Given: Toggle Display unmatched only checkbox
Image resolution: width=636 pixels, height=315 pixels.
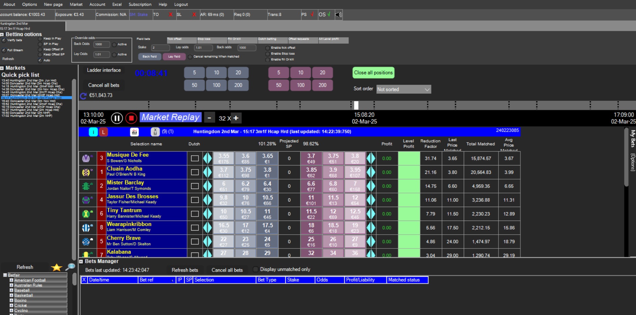Looking at the screenshot, I should [255, 269].
